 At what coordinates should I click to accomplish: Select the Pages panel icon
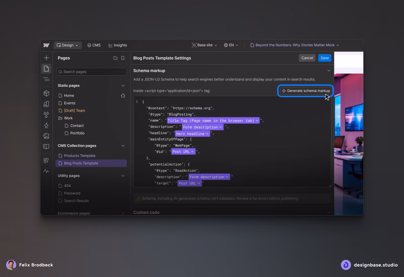point(46,68)
